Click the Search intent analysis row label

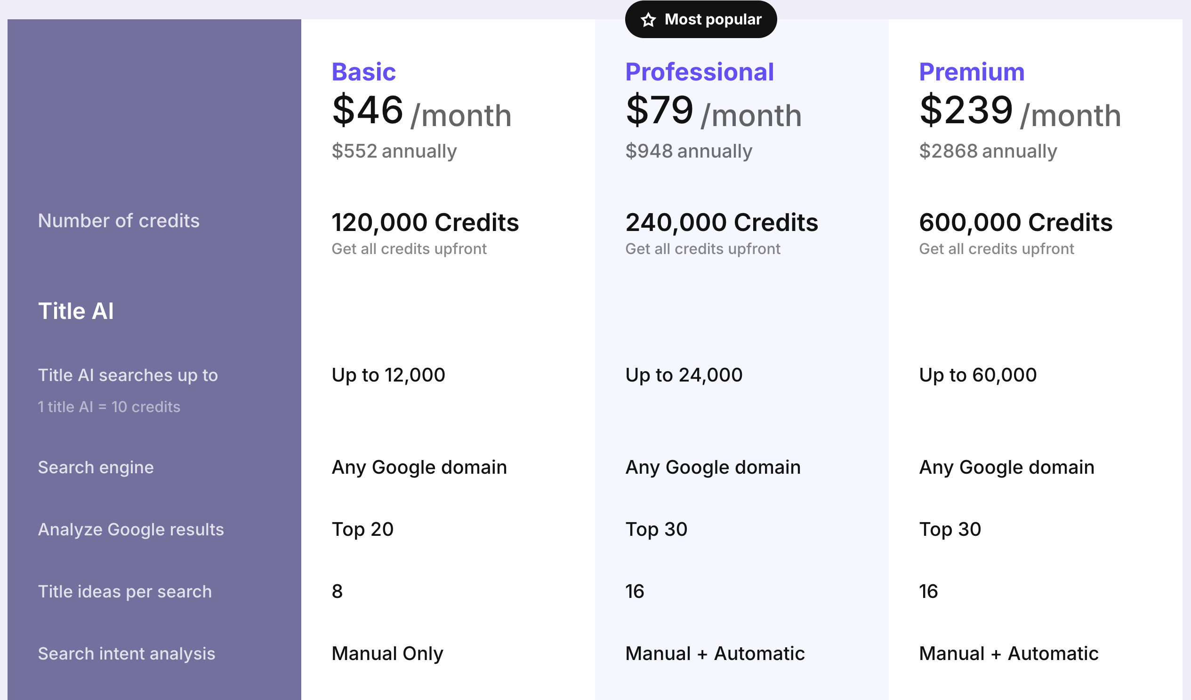pyautogui.click(x=127, y=654)
